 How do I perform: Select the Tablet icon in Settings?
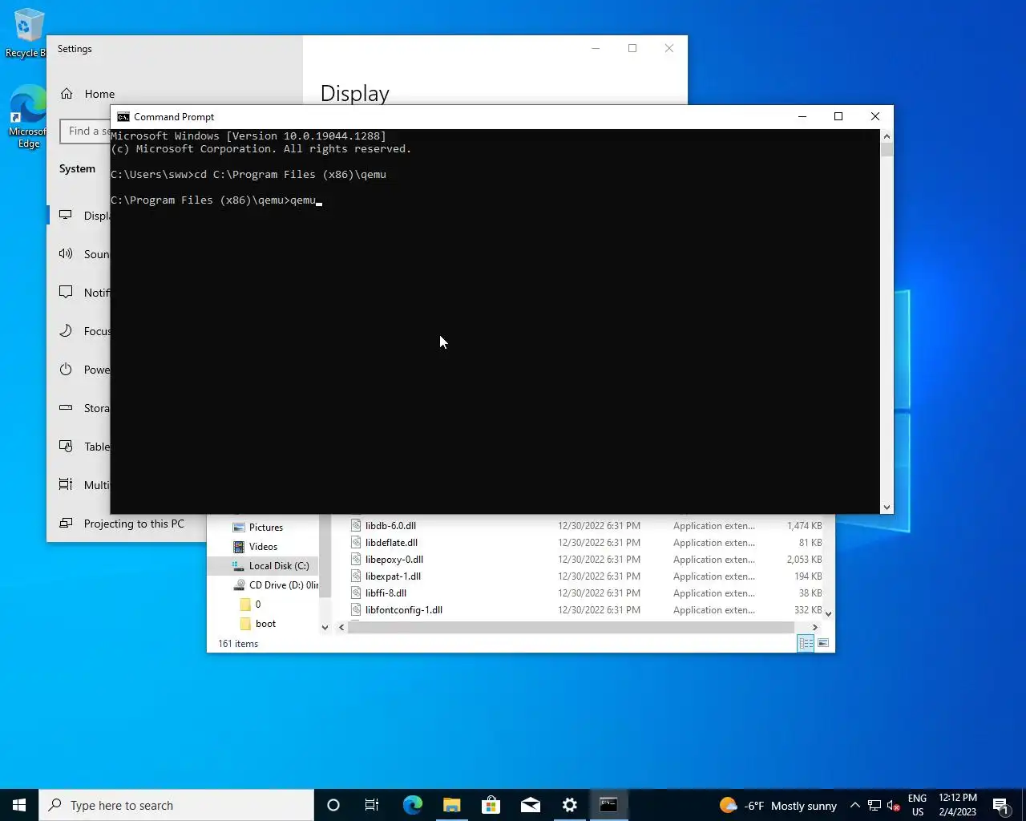[x=66, y=447]
